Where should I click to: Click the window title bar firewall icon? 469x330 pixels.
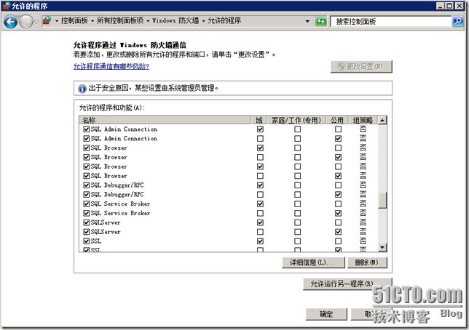pos(6,6)
